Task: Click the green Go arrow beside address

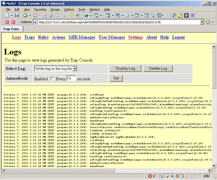Action: click(x=208, y=22)
